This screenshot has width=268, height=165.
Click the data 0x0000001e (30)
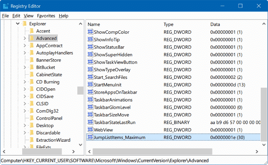coord(227,137)
